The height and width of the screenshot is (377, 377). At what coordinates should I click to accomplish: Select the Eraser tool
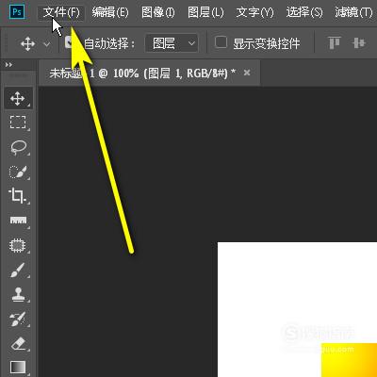pyautogui.click(x=18, y=344)
